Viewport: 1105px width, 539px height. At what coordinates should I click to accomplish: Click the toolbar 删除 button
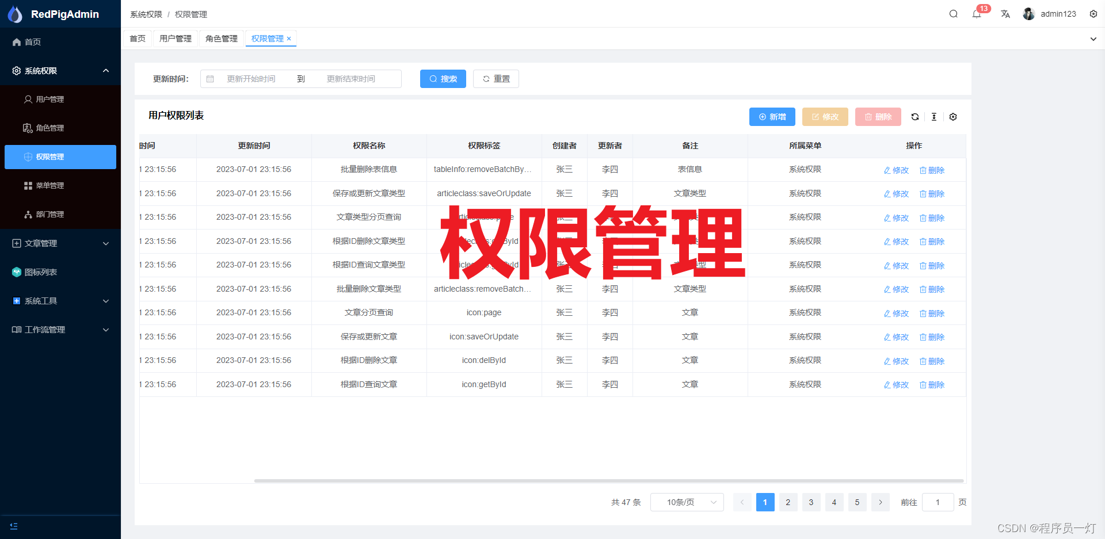[x=878, y=117]
